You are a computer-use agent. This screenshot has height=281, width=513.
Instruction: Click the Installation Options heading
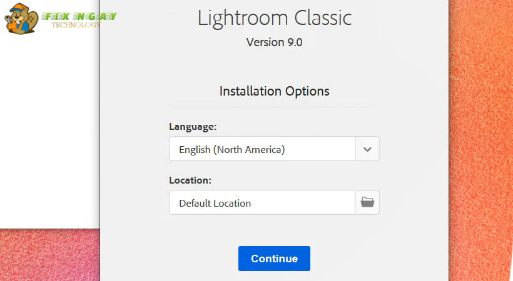[274, 91]
